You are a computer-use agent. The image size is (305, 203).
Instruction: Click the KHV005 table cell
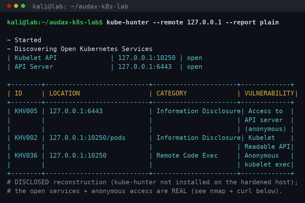26,111
